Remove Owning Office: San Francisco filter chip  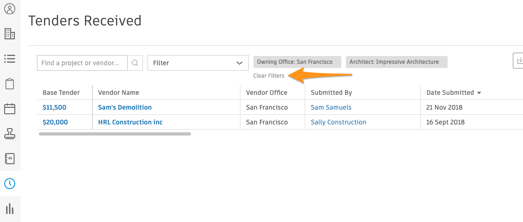(297, 62)
